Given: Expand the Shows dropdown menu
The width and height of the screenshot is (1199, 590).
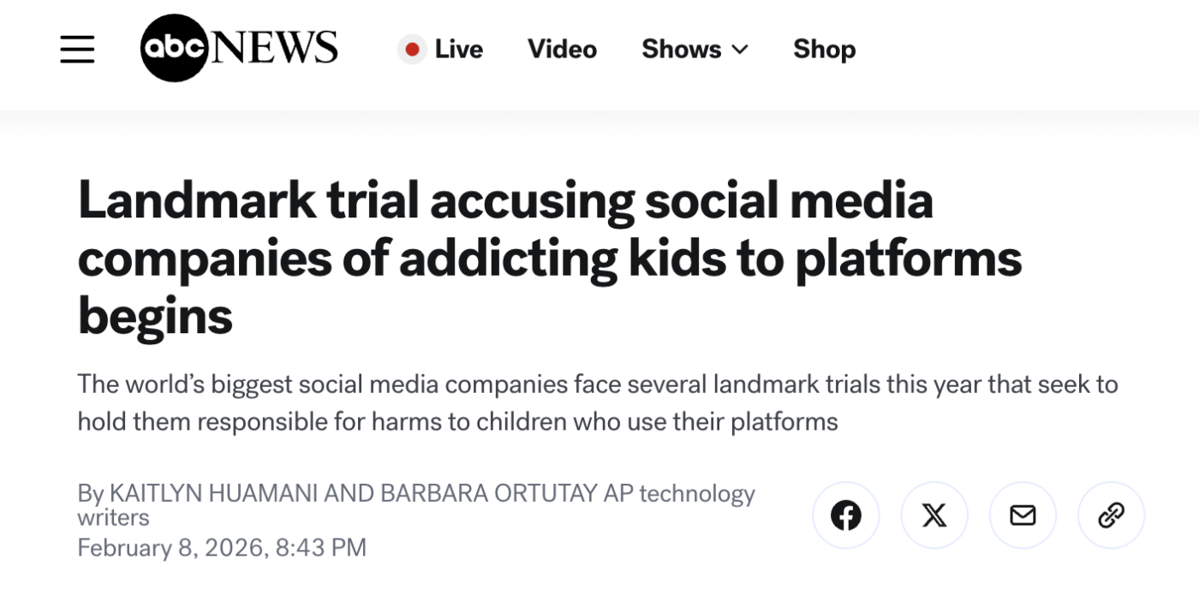Looking at the screenshot, I should point(682,50).
